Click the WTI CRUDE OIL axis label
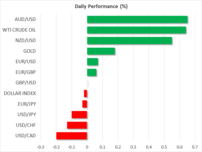This screenshot has width=202, height=152. (19, 30)
